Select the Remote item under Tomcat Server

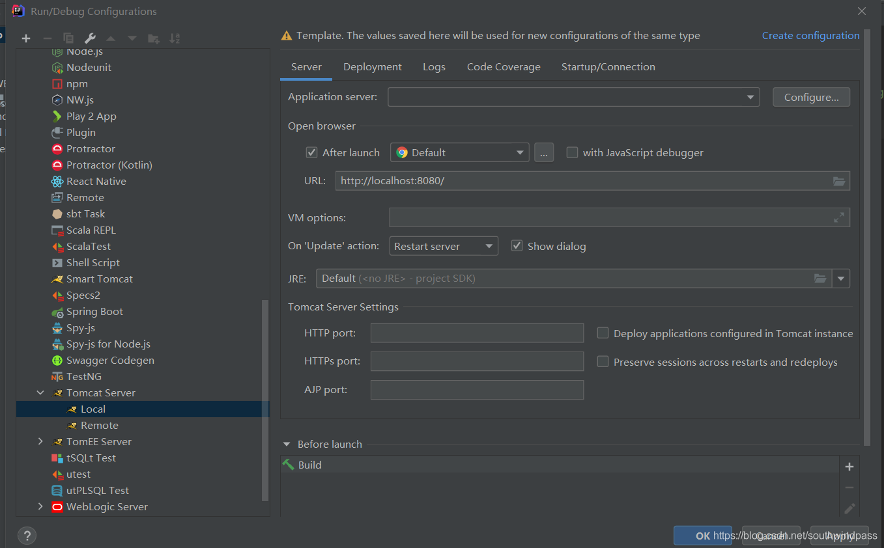pyautogui.click(x=93, y=425)
